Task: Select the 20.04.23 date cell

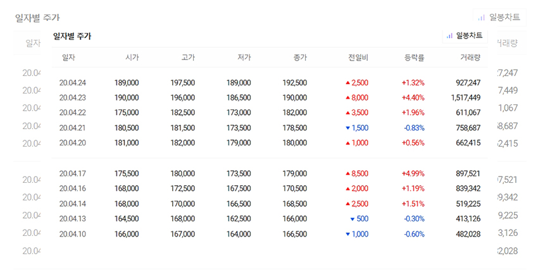Action: [x=72, y=97]
